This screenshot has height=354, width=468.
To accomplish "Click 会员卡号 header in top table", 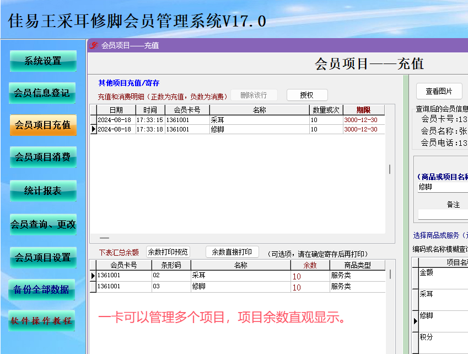I will click(187, 110).
